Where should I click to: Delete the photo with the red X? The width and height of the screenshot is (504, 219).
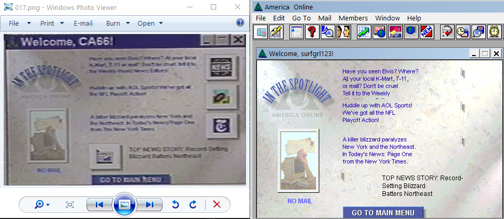[x=217, y=204]
